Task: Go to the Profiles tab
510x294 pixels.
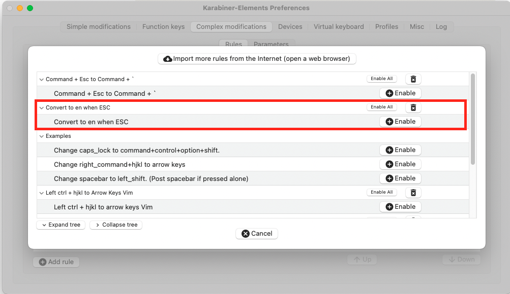Action: (386, 26)
